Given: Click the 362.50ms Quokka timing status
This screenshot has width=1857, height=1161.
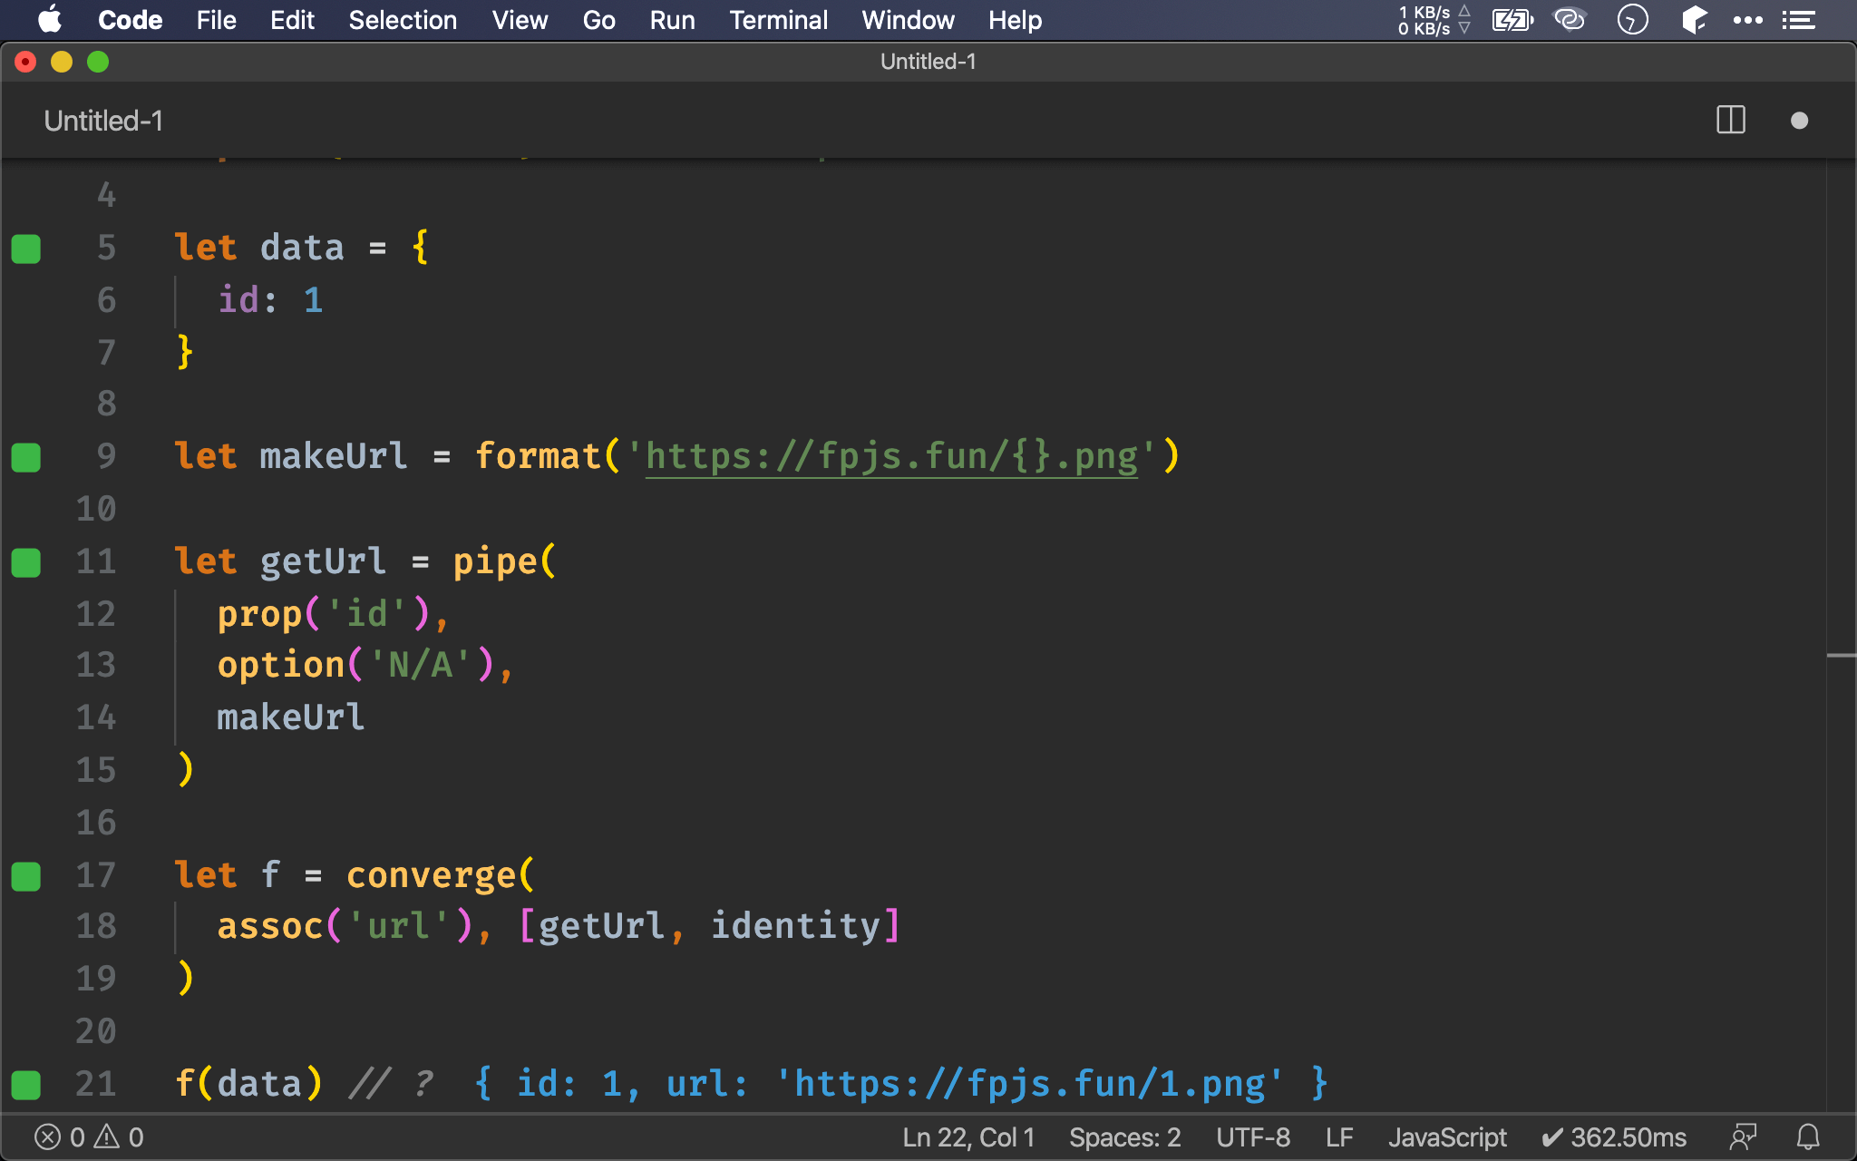Looking at the screenshot, I should pyautogui.click(x=1614, y=1137).
